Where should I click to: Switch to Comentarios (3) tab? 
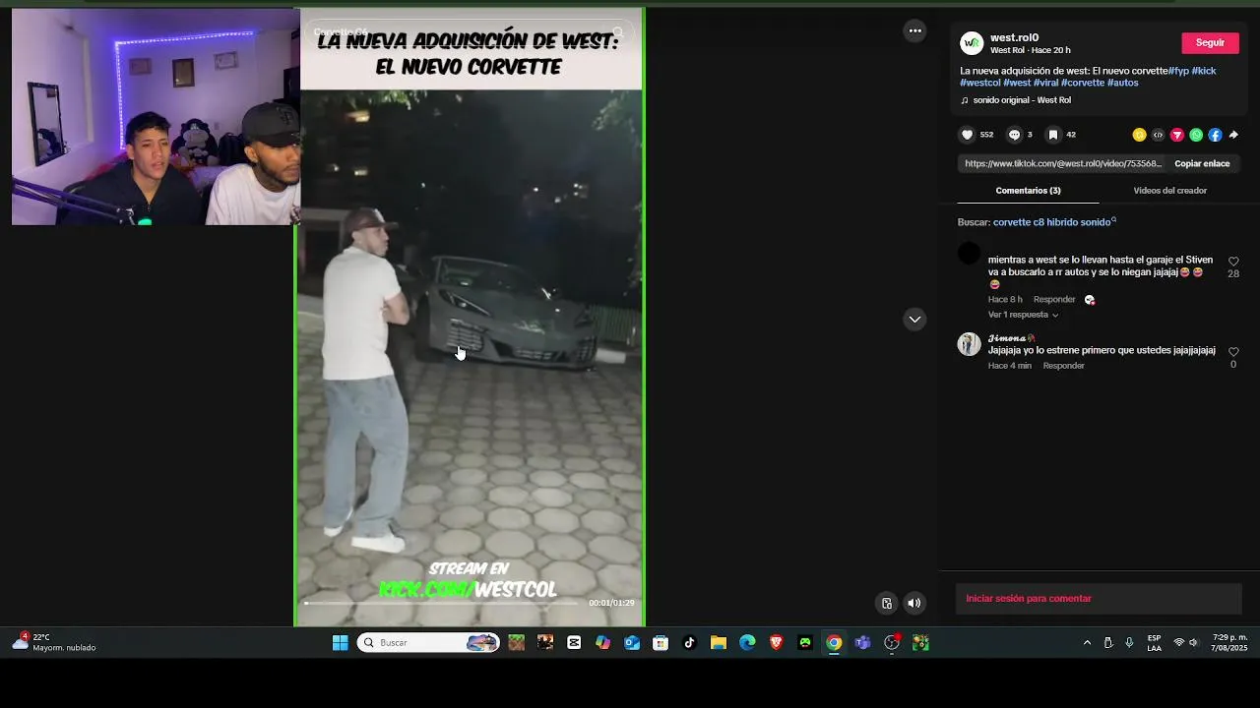coord(1028,191)
